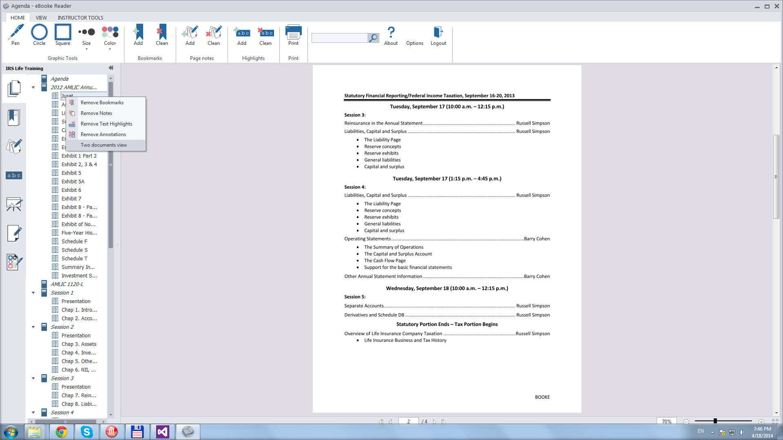The image size is (783, 440).
Task: Open the page notes panel icon in sidebar
Action: [x=14, y=146]
